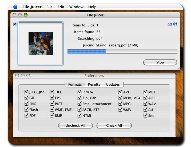Click 'Juicing: Skiing Isaberg.pdf (2 MB)' text
The image size is (191, 147).
point(111,45)
